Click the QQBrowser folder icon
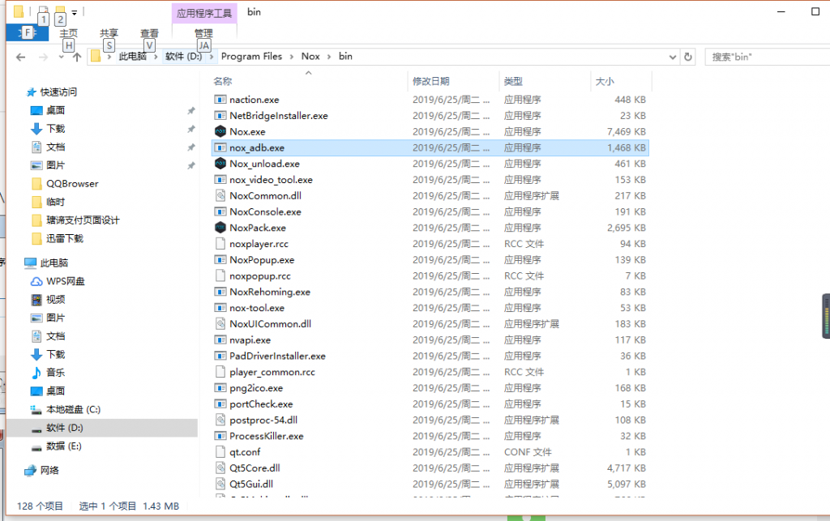 pyautogui.click(x=36, y=184)
